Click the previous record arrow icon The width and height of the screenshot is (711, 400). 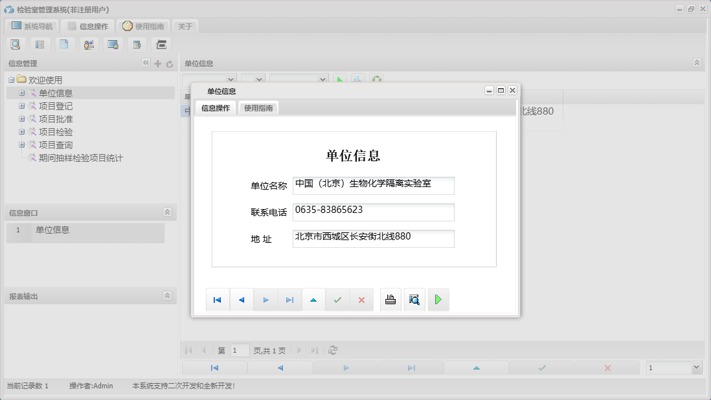pos(242,299)
